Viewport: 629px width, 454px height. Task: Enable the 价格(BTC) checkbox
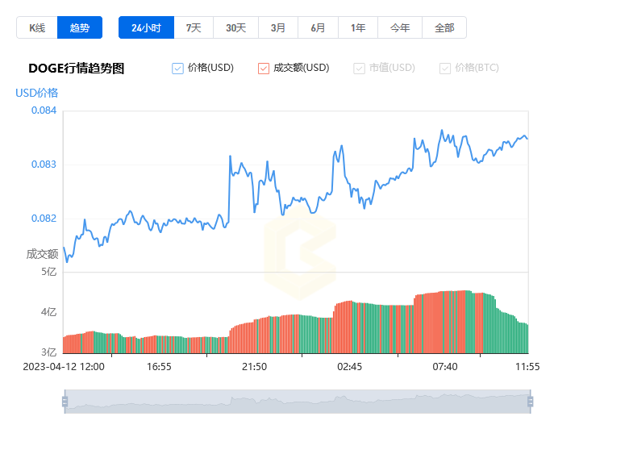coord(445,69)
